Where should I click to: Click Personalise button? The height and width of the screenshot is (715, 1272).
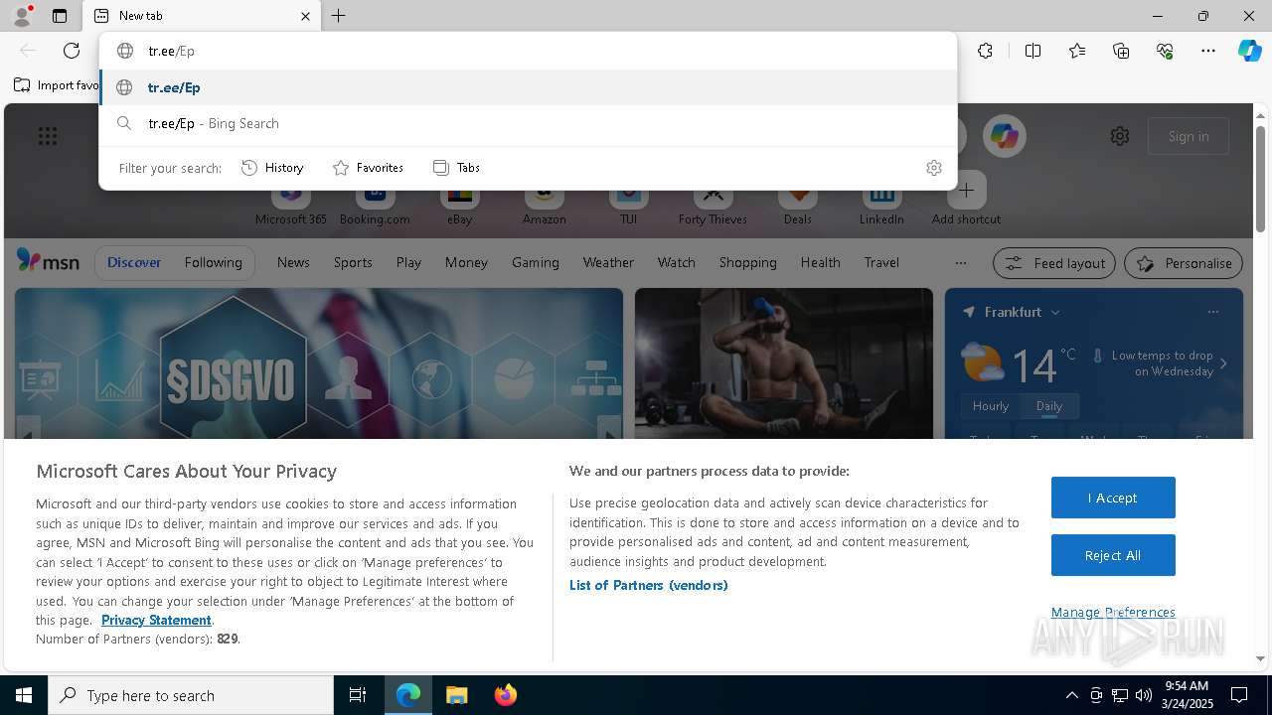click(1184, 263)
